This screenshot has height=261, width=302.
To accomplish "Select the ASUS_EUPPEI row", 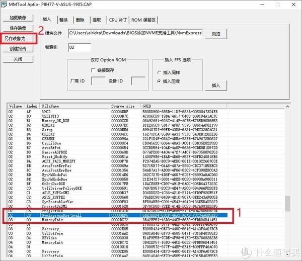I will click(117, 197).
